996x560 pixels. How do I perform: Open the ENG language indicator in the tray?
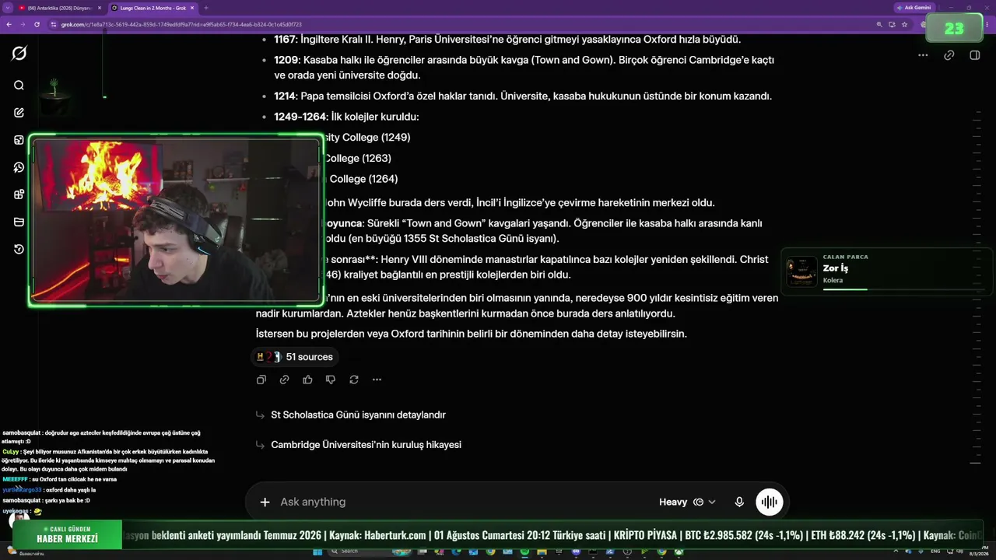pyautogui.click(x=935, y=552)
